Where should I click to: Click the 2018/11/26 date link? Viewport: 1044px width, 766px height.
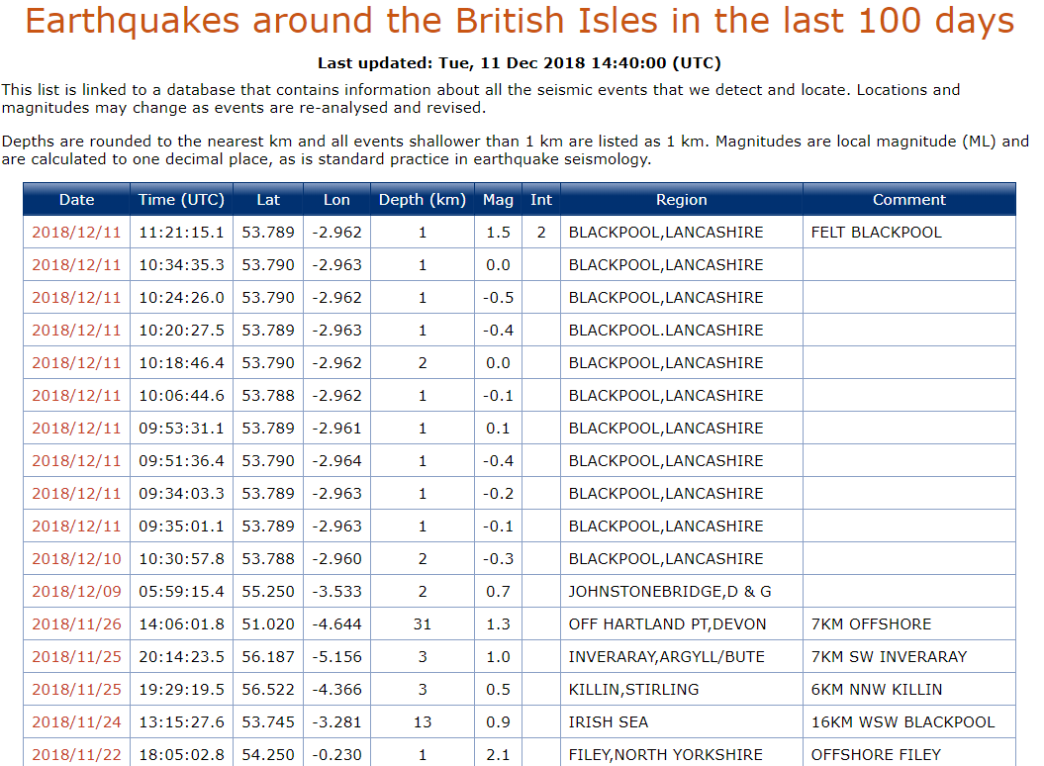tap(76, 624)
